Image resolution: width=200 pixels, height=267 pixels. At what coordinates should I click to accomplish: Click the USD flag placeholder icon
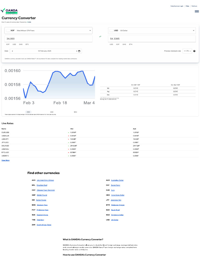tap(111, 31)
